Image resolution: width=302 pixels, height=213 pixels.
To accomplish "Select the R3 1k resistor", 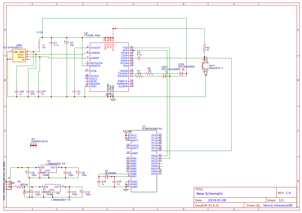I will pos(205,48).
